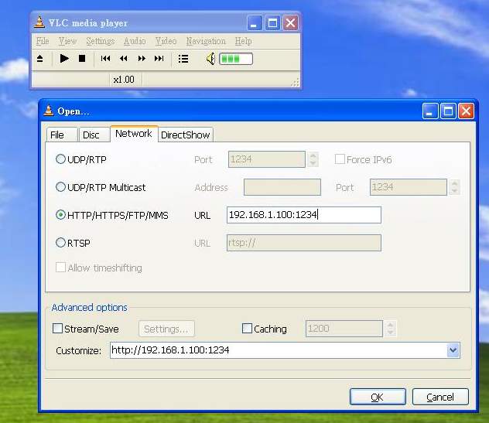489x423 pixels.
Task: Click the Play button in VLC
Action: (x=64, y=59)
